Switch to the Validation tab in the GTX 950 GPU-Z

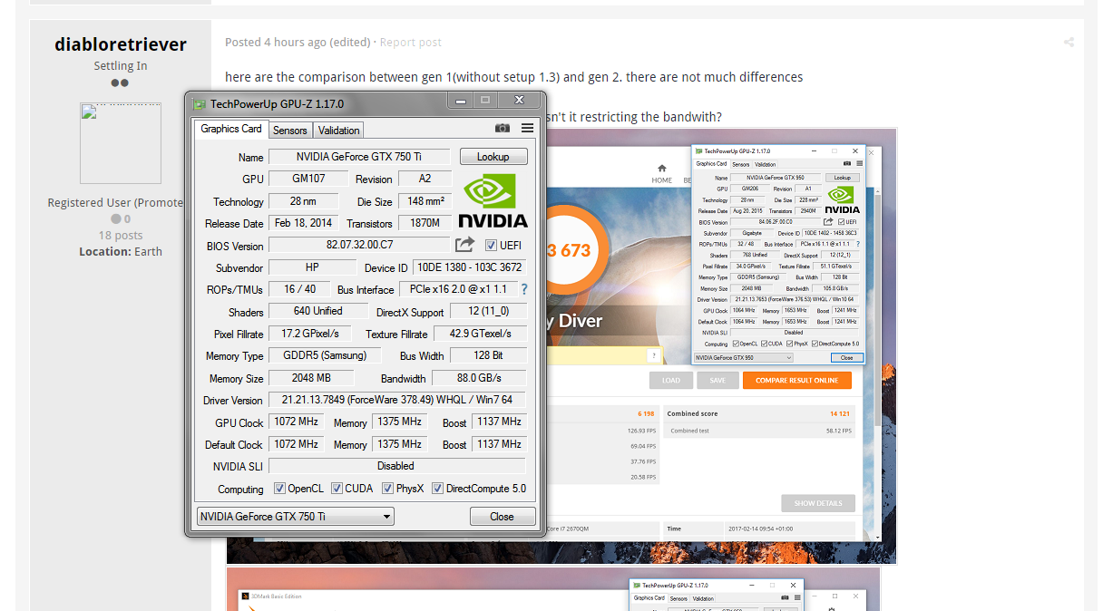(x=766, y=164)
